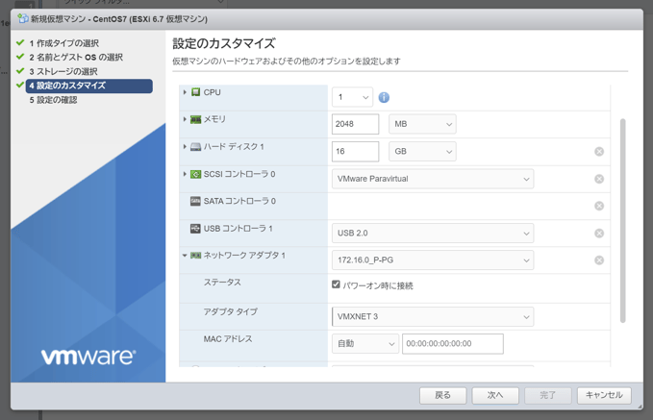Screen dimensions: 653x420
Task: Collapse the ネットワーク アダプタ 1 section
Action: coord(185,256)
